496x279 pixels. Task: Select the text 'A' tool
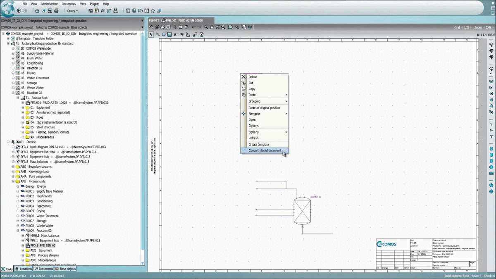tap(175, 34)
